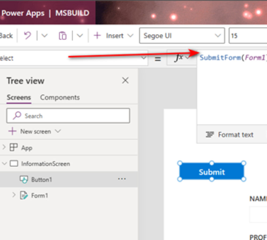The image size is (267, 240).
Task: Select the Submit button on the canvas
Action: 212,172
